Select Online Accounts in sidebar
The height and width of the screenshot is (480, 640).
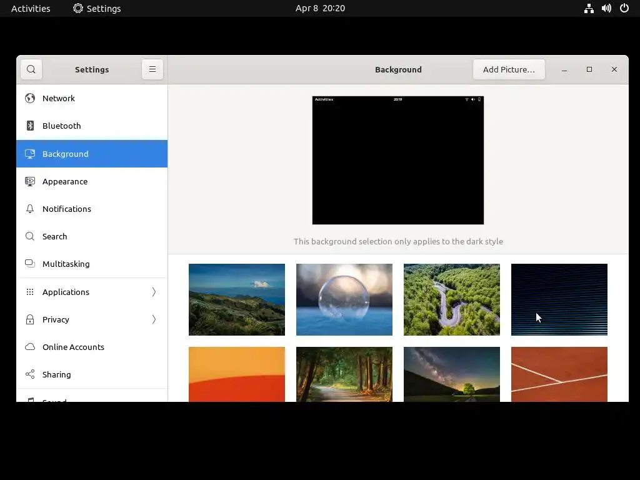click(92, 347)
